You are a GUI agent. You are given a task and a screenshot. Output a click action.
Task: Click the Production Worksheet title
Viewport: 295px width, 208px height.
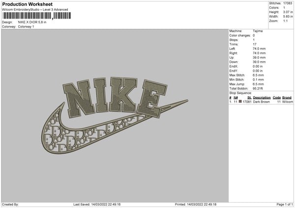27,4
